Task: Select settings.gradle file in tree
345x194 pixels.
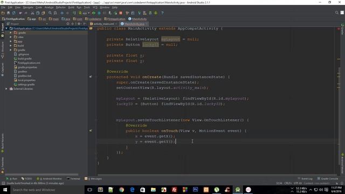Action: tap(26, 85)
